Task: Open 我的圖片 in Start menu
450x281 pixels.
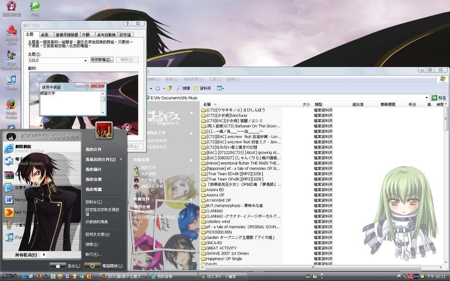Action: point(94,169)
